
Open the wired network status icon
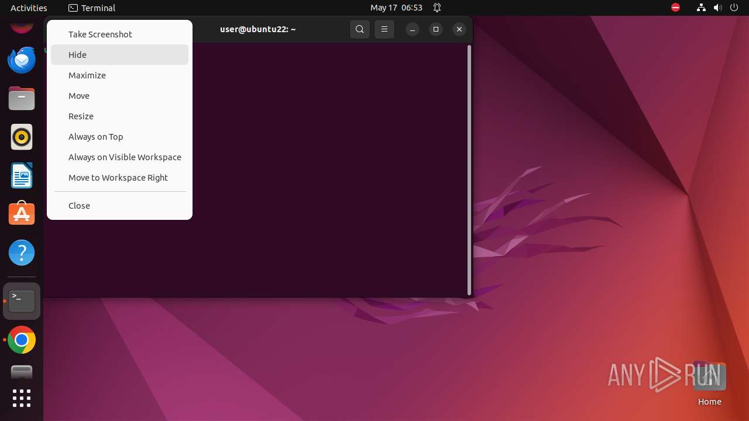pyautogui.click(x=701, y=8)
